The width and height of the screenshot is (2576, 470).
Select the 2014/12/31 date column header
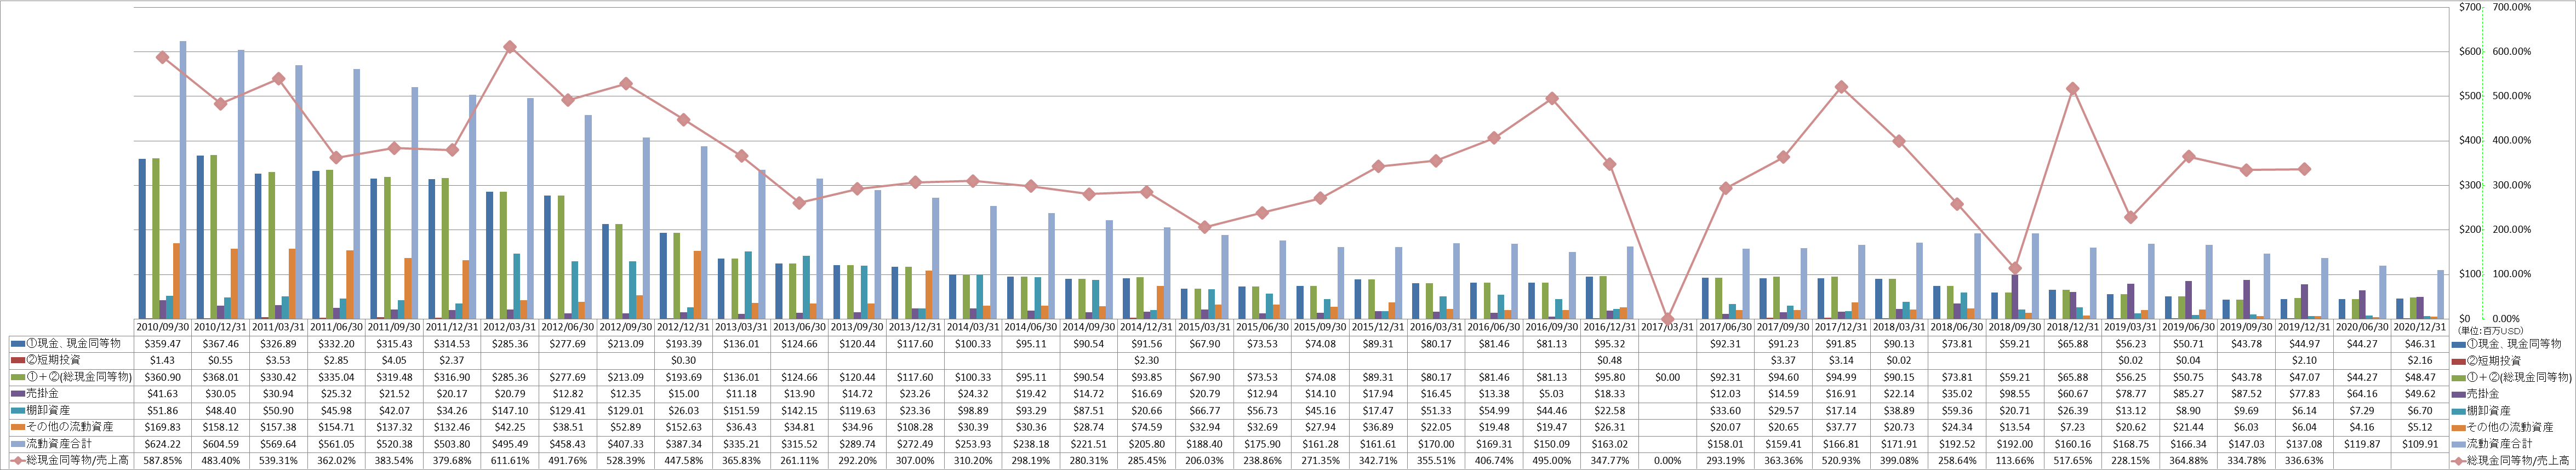pyautogui.click(x=1146, y=327)
